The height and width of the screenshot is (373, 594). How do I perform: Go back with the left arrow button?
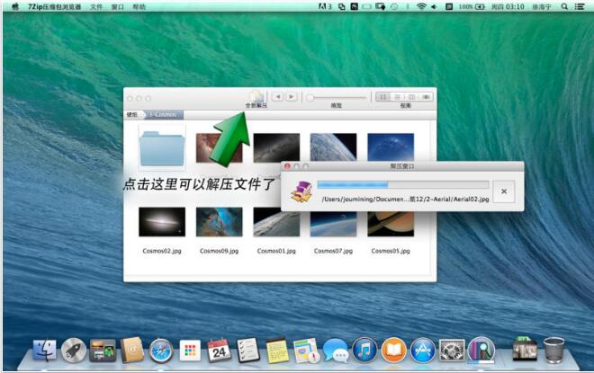278,97
